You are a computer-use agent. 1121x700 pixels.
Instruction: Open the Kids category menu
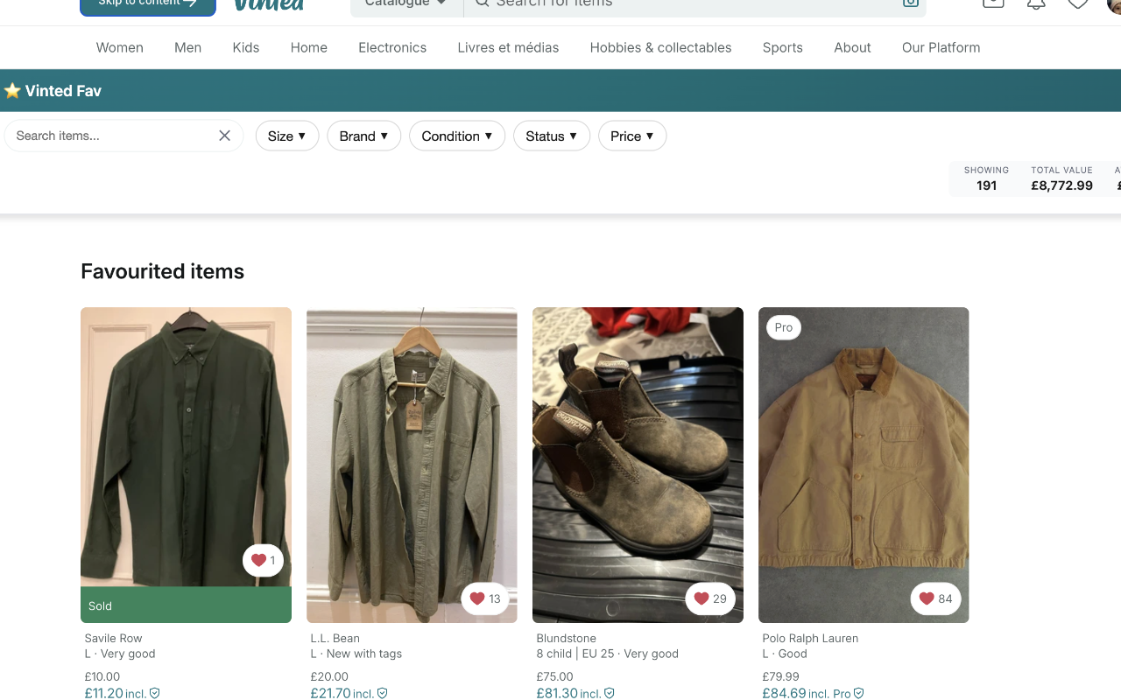click(246, 47)
